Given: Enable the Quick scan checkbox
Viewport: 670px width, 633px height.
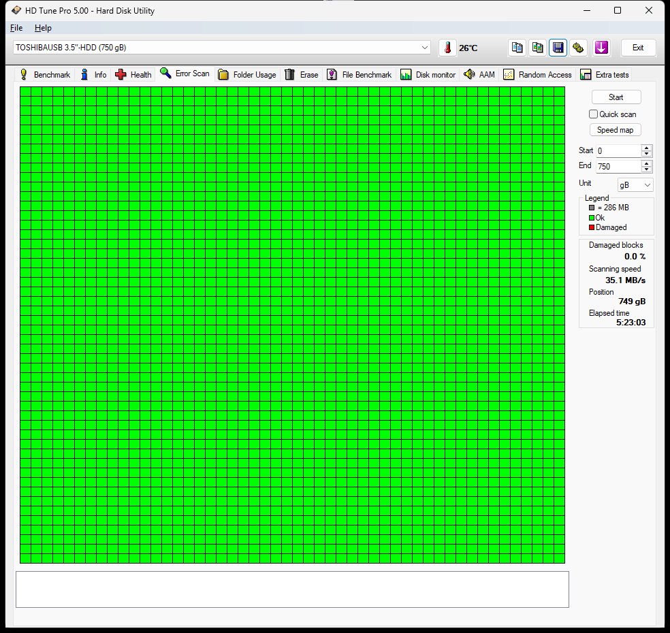Looking at the screenshot, I should pos(594,114).
